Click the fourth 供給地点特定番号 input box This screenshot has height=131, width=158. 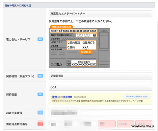pyautogui.click(x=107, y=124)
